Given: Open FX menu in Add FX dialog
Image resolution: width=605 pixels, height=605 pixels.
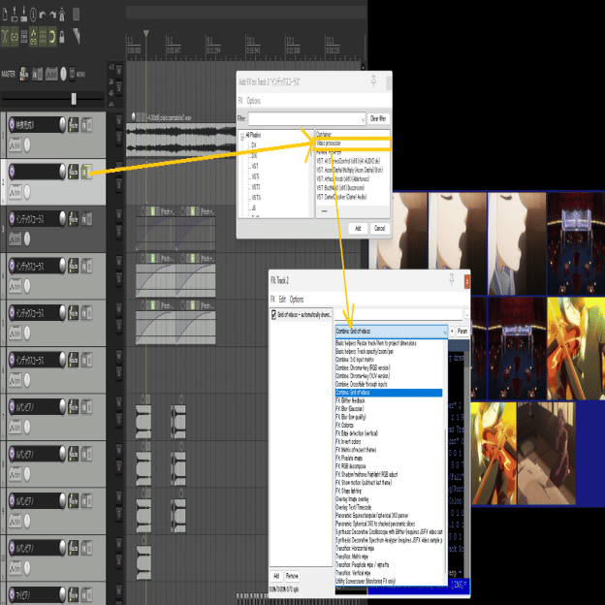Looking at the screenshot, I should [x=240, y=101].
